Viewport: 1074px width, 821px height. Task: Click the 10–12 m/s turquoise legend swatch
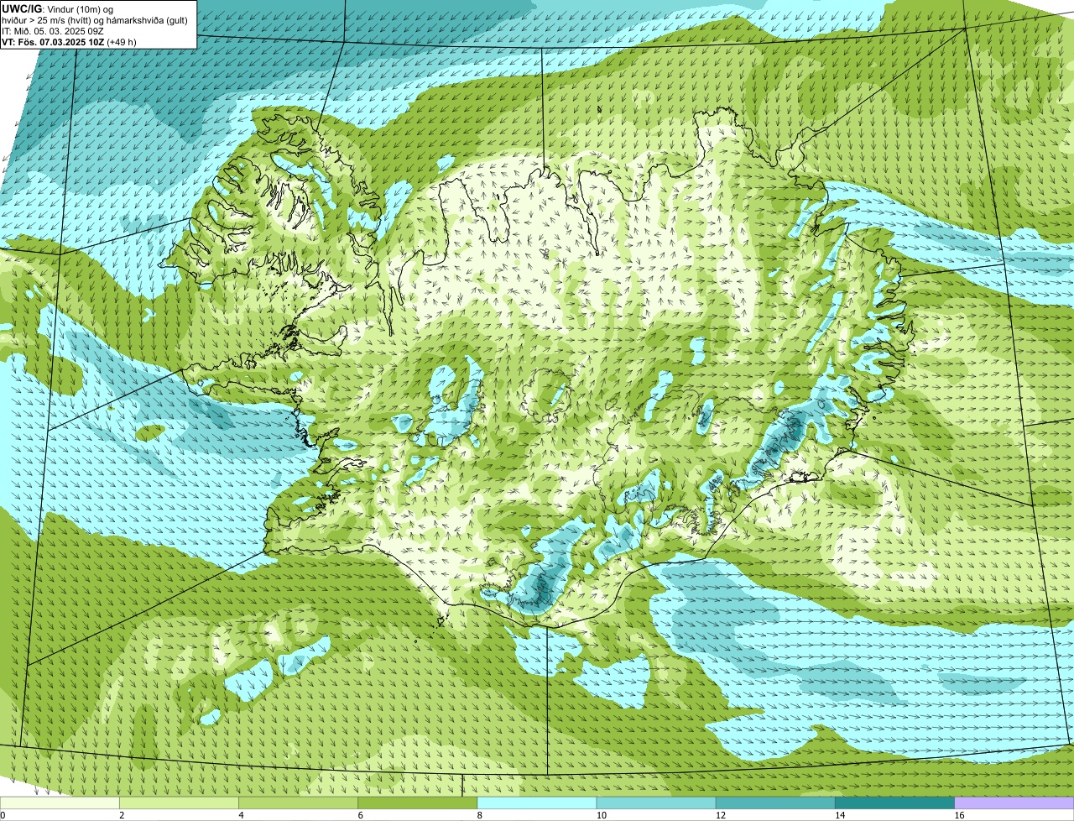coord(656,803)
